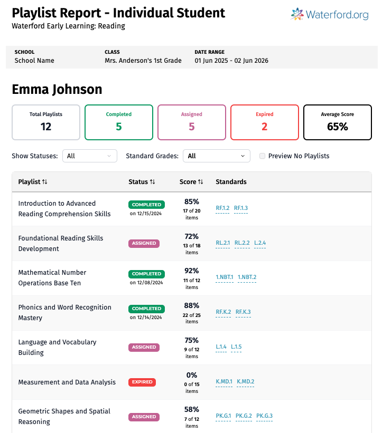Click the L.2.4 standard link
This screenshot has width=382, height=433.
[x=260, y=243]
